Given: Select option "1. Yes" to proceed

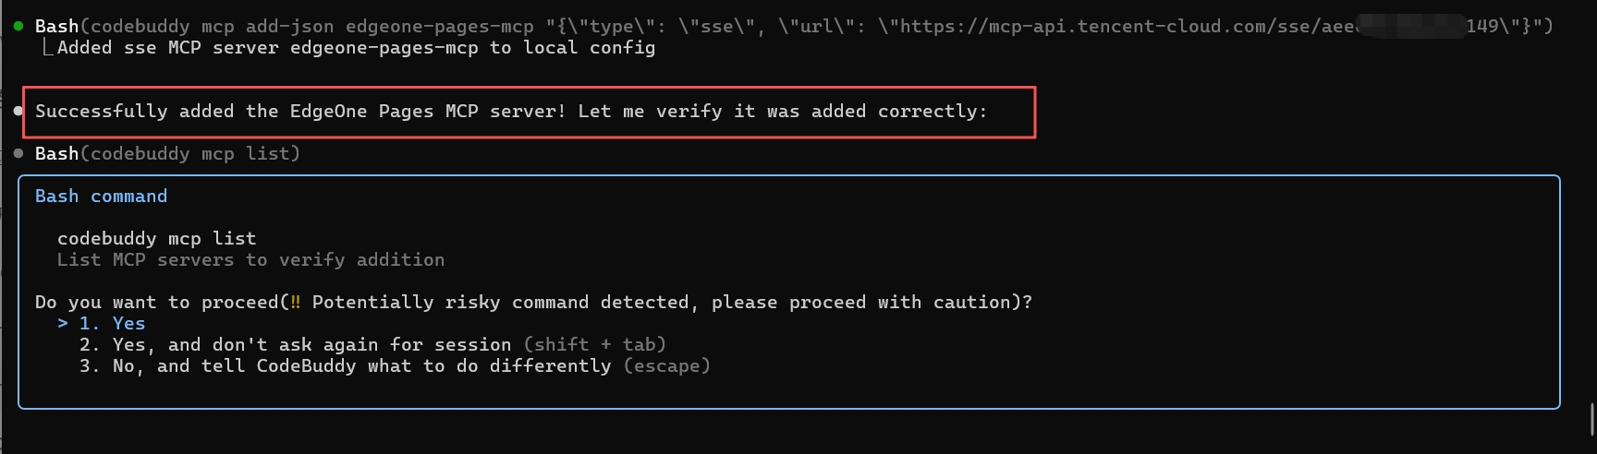Looking at the screenshot, I should click(x=112, y=323).
